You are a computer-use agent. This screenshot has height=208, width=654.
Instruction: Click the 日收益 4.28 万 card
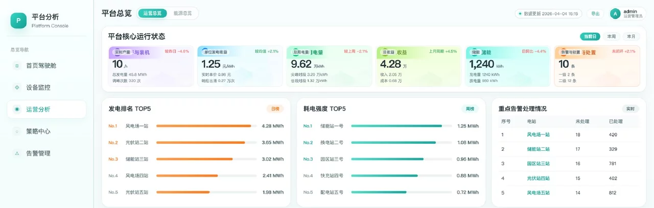click(418, 66)
